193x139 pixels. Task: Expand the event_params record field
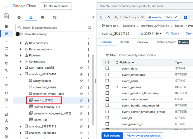(117, 87)
